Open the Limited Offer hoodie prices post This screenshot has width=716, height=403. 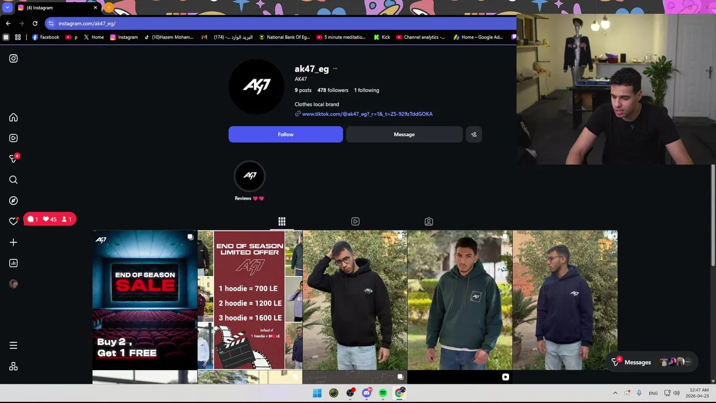(250, 300)
